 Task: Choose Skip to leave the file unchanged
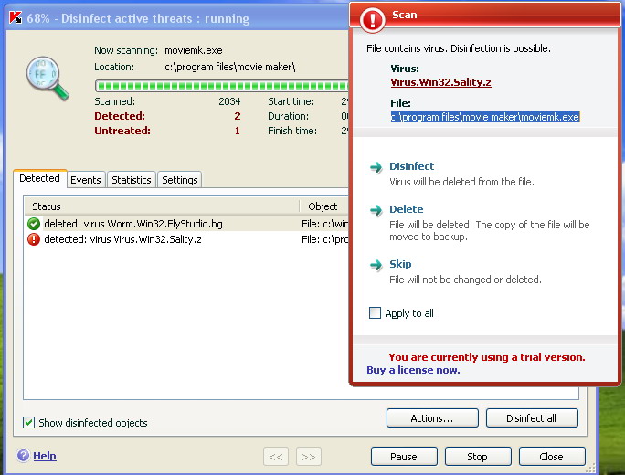tap(400, 264)
